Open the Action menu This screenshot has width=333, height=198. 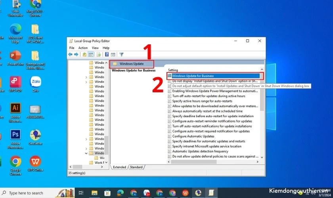[x=83, y=48]
